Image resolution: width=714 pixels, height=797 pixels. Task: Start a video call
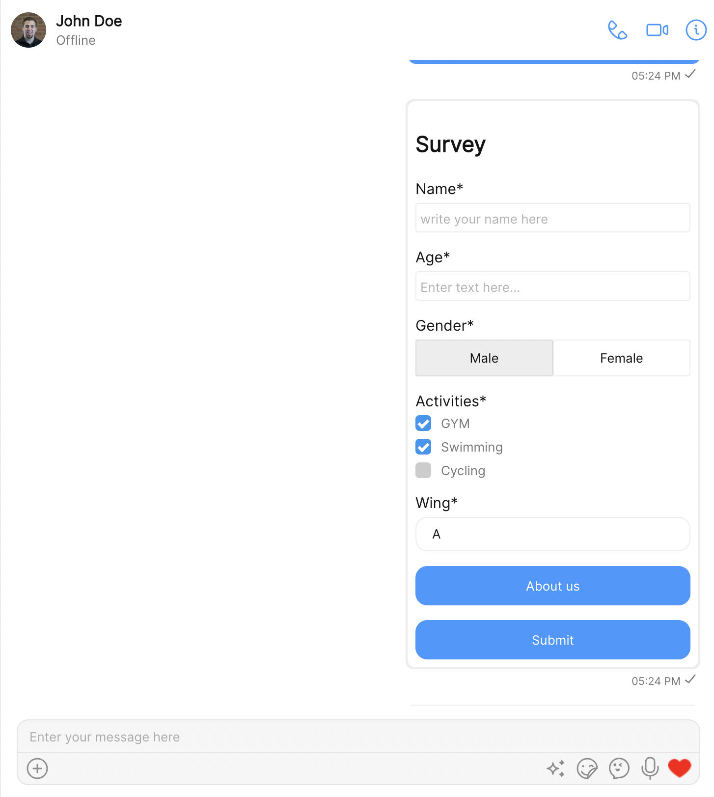click(657, 30)
